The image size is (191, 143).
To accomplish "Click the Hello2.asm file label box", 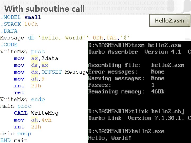I will coord(170,20).
